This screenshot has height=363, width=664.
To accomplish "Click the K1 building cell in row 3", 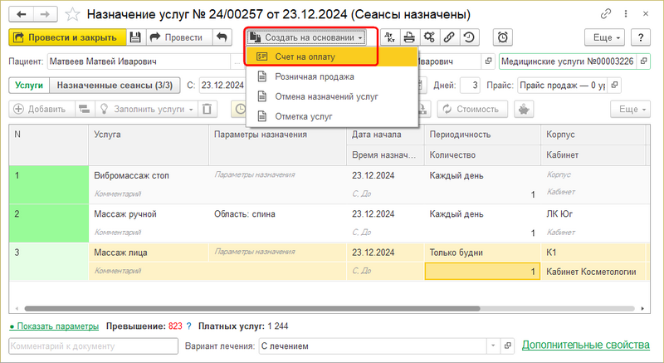I will tap(593, 253).
